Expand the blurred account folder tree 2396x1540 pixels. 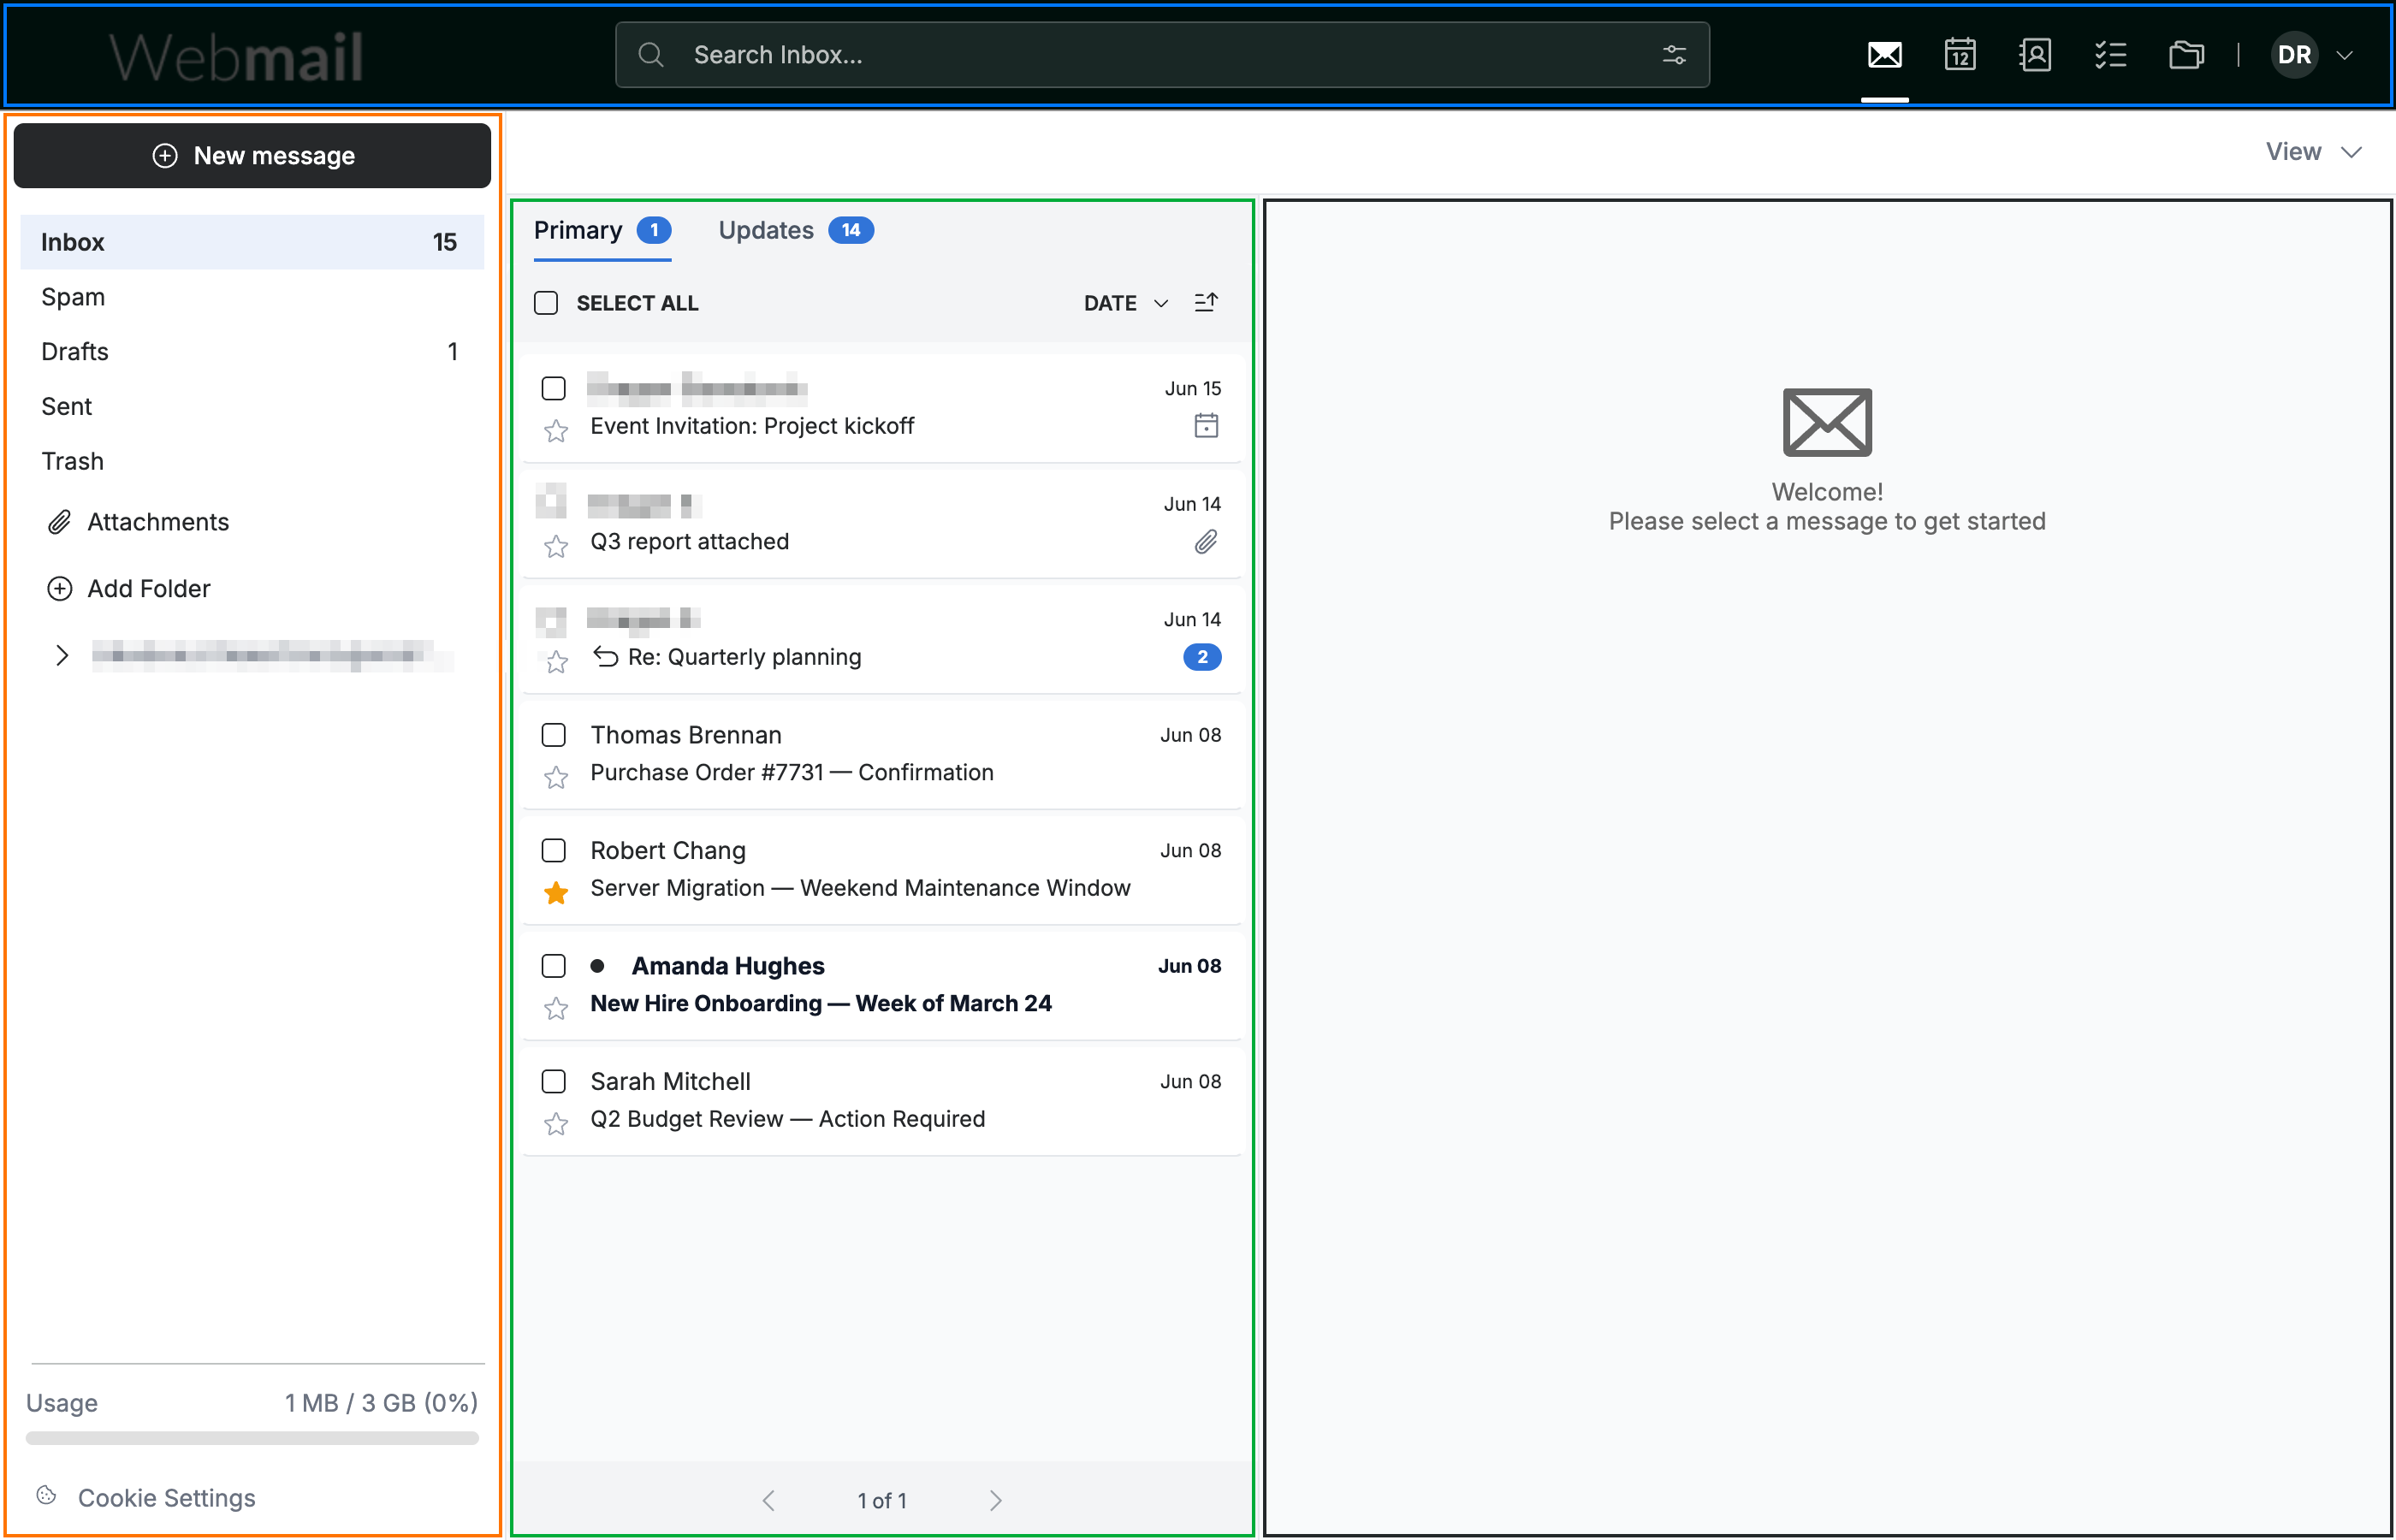click(62, 655)
